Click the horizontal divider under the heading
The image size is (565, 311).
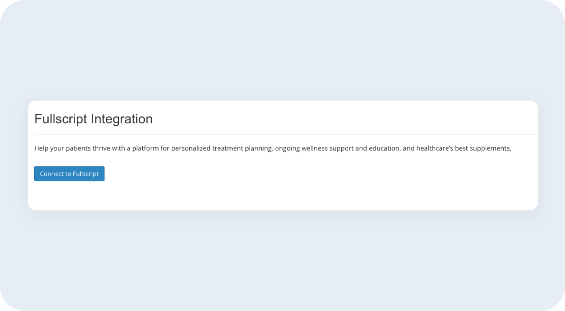[284, 134]
